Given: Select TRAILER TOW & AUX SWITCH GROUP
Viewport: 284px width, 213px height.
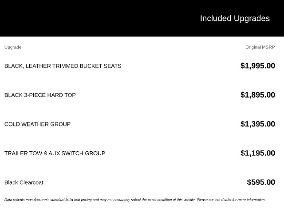Looking at the screenshot, I should pos(55,154).
